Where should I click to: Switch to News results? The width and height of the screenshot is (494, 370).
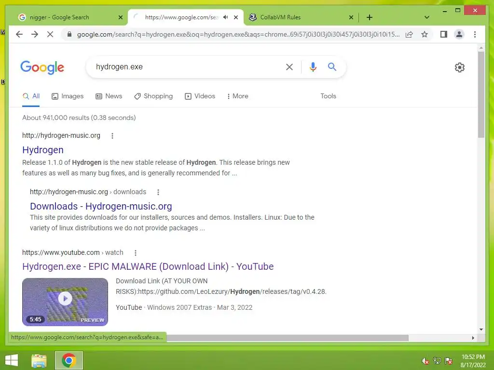(109, 96)
